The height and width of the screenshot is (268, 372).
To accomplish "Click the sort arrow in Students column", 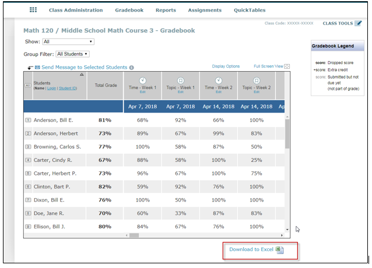I will (81, 75).
